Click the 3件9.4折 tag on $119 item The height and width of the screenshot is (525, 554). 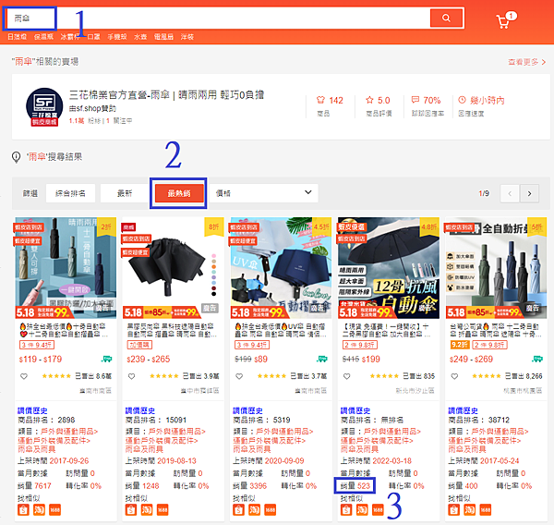(37, 345)
